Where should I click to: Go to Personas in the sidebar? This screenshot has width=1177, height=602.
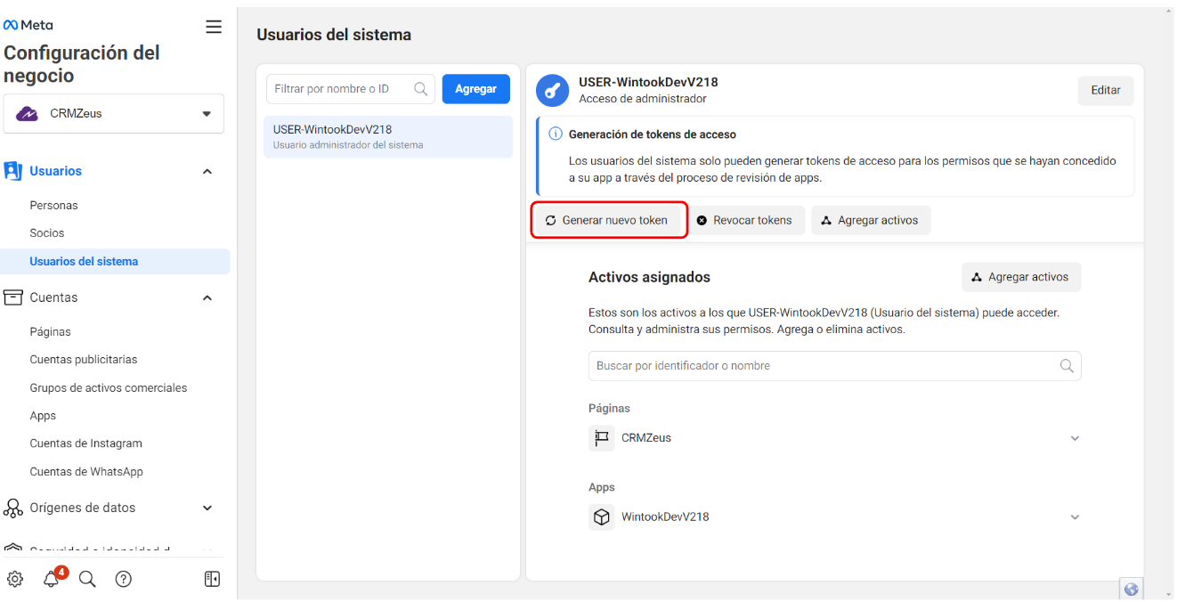[x=54, y=205]
